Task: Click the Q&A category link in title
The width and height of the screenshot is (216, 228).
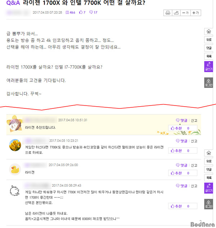Action: tap(13, 3)
